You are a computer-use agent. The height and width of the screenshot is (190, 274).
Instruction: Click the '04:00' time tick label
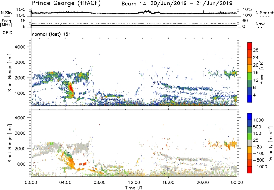point(65,183)
